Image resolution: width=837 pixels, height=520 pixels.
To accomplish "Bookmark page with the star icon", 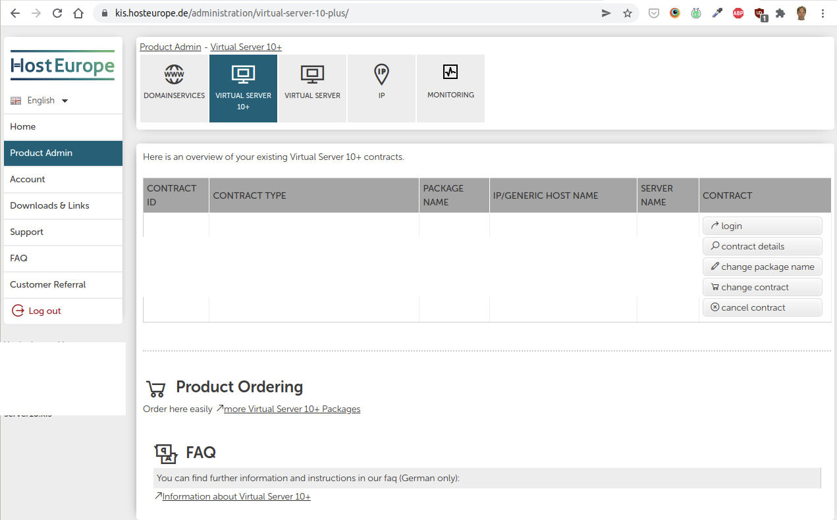I will [x=628, y=13].
